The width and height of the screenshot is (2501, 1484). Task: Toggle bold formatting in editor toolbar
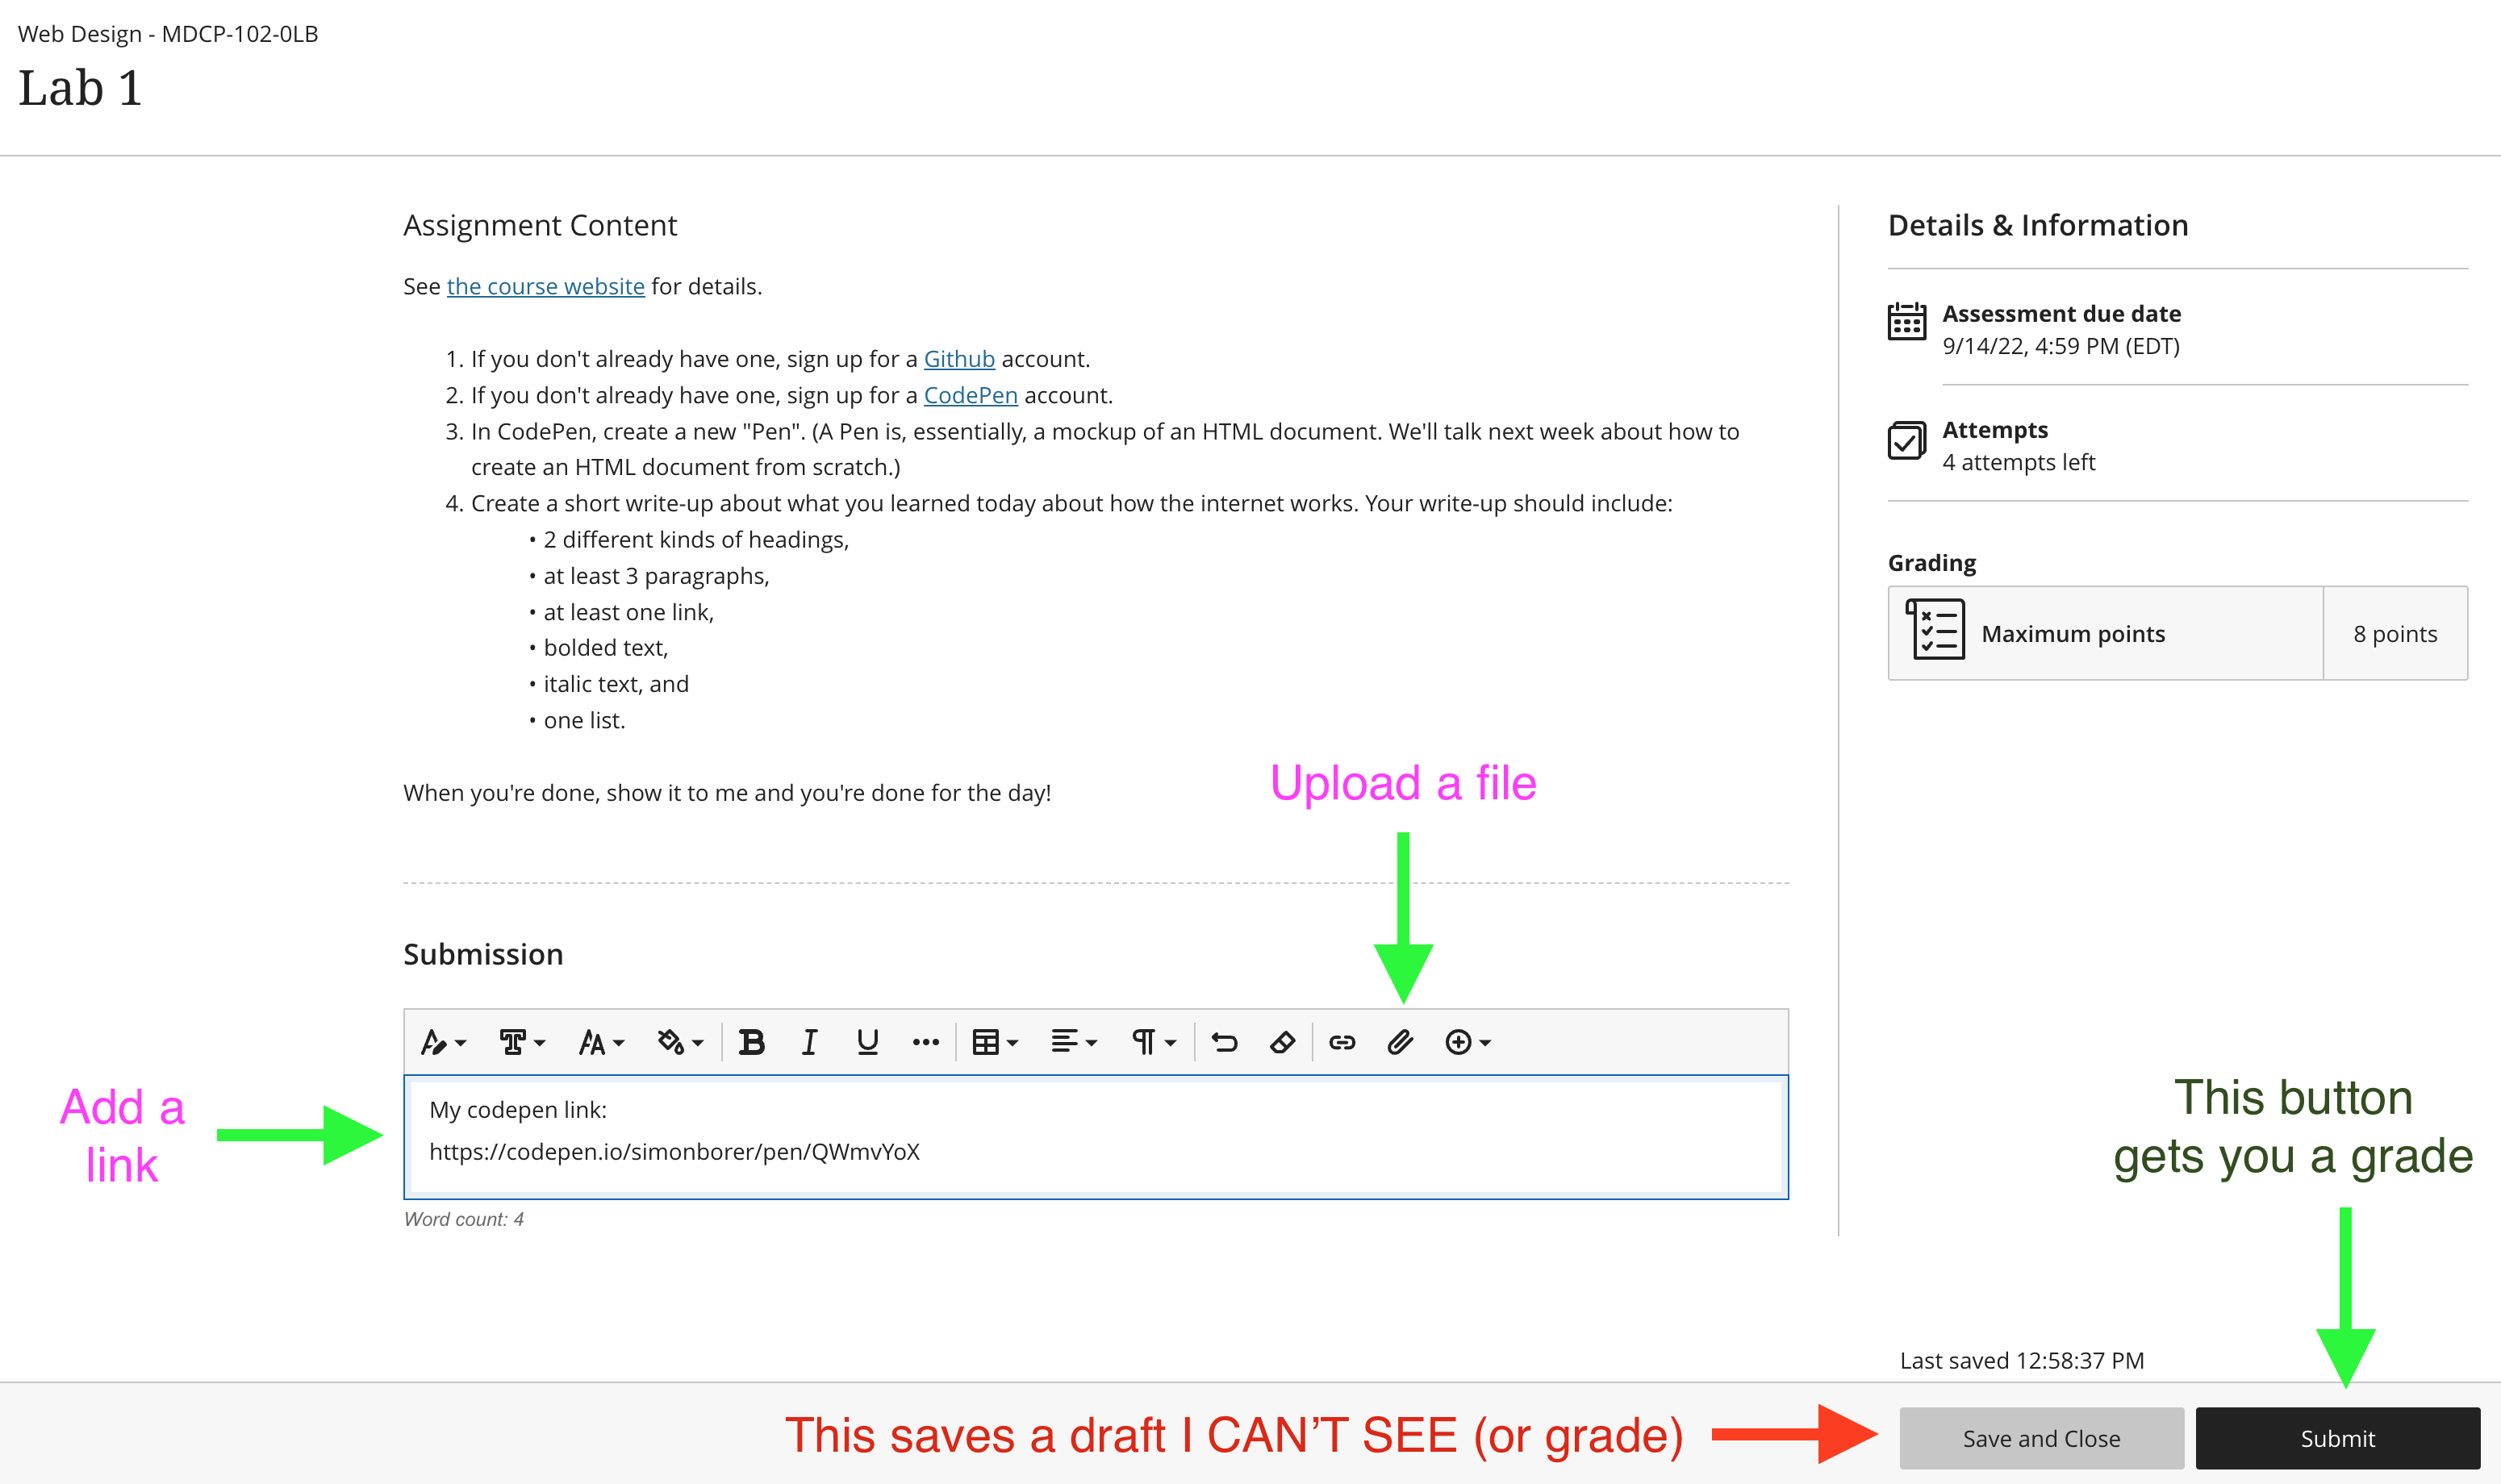(751, 1042)
